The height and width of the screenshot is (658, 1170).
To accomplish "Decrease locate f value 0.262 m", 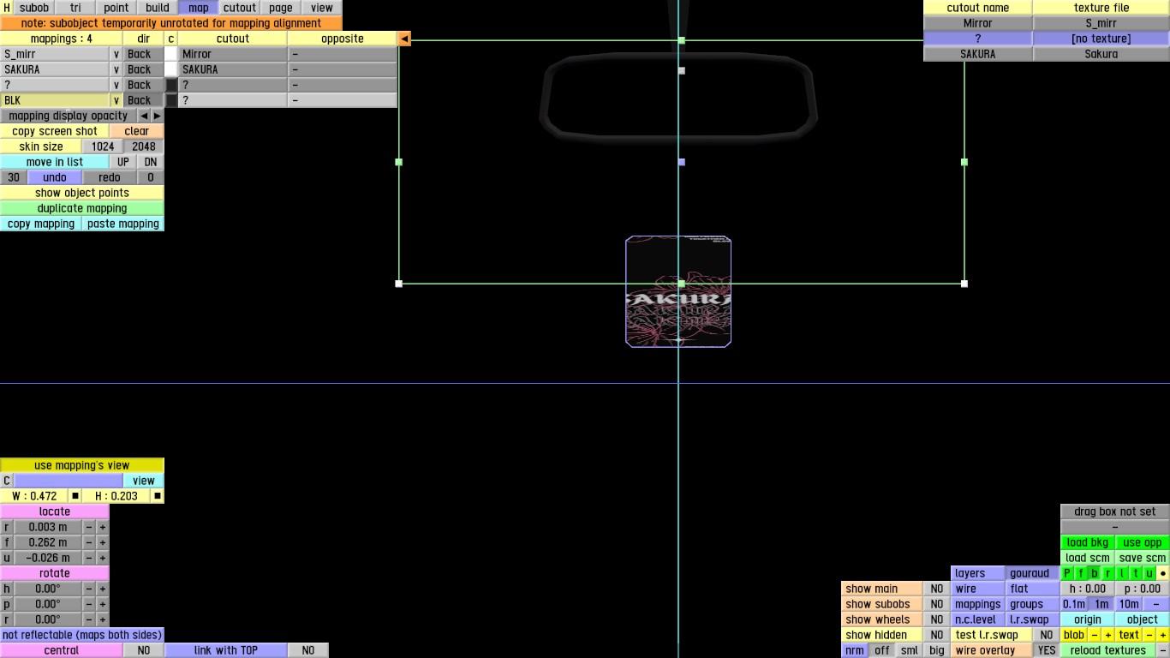I will click(x=89, y=542).
